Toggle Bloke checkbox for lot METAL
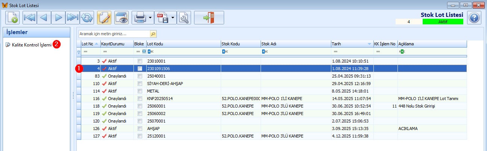This screenshot has width=487, height=151. click(x=140, y=91)
